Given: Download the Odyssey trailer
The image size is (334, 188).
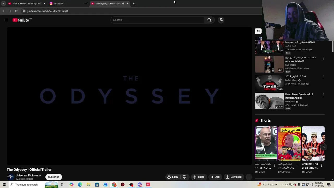Looking at the screenshot, I should coord(234,177).
